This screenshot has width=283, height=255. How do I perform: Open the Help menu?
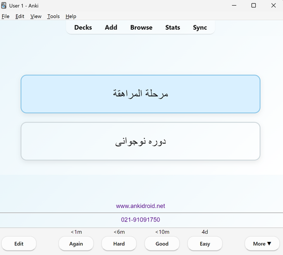[x=71, y=16]
